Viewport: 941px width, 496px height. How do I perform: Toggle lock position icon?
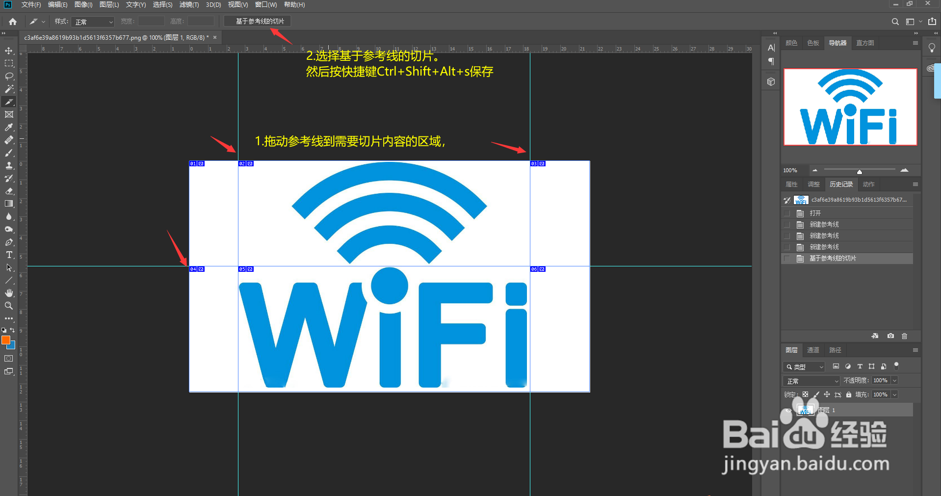click(827, 394)
